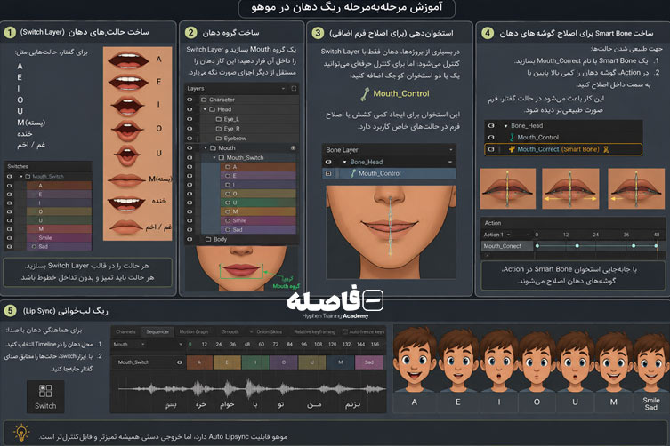Click the Body folder icon in Layers panel

pos(208,239)
